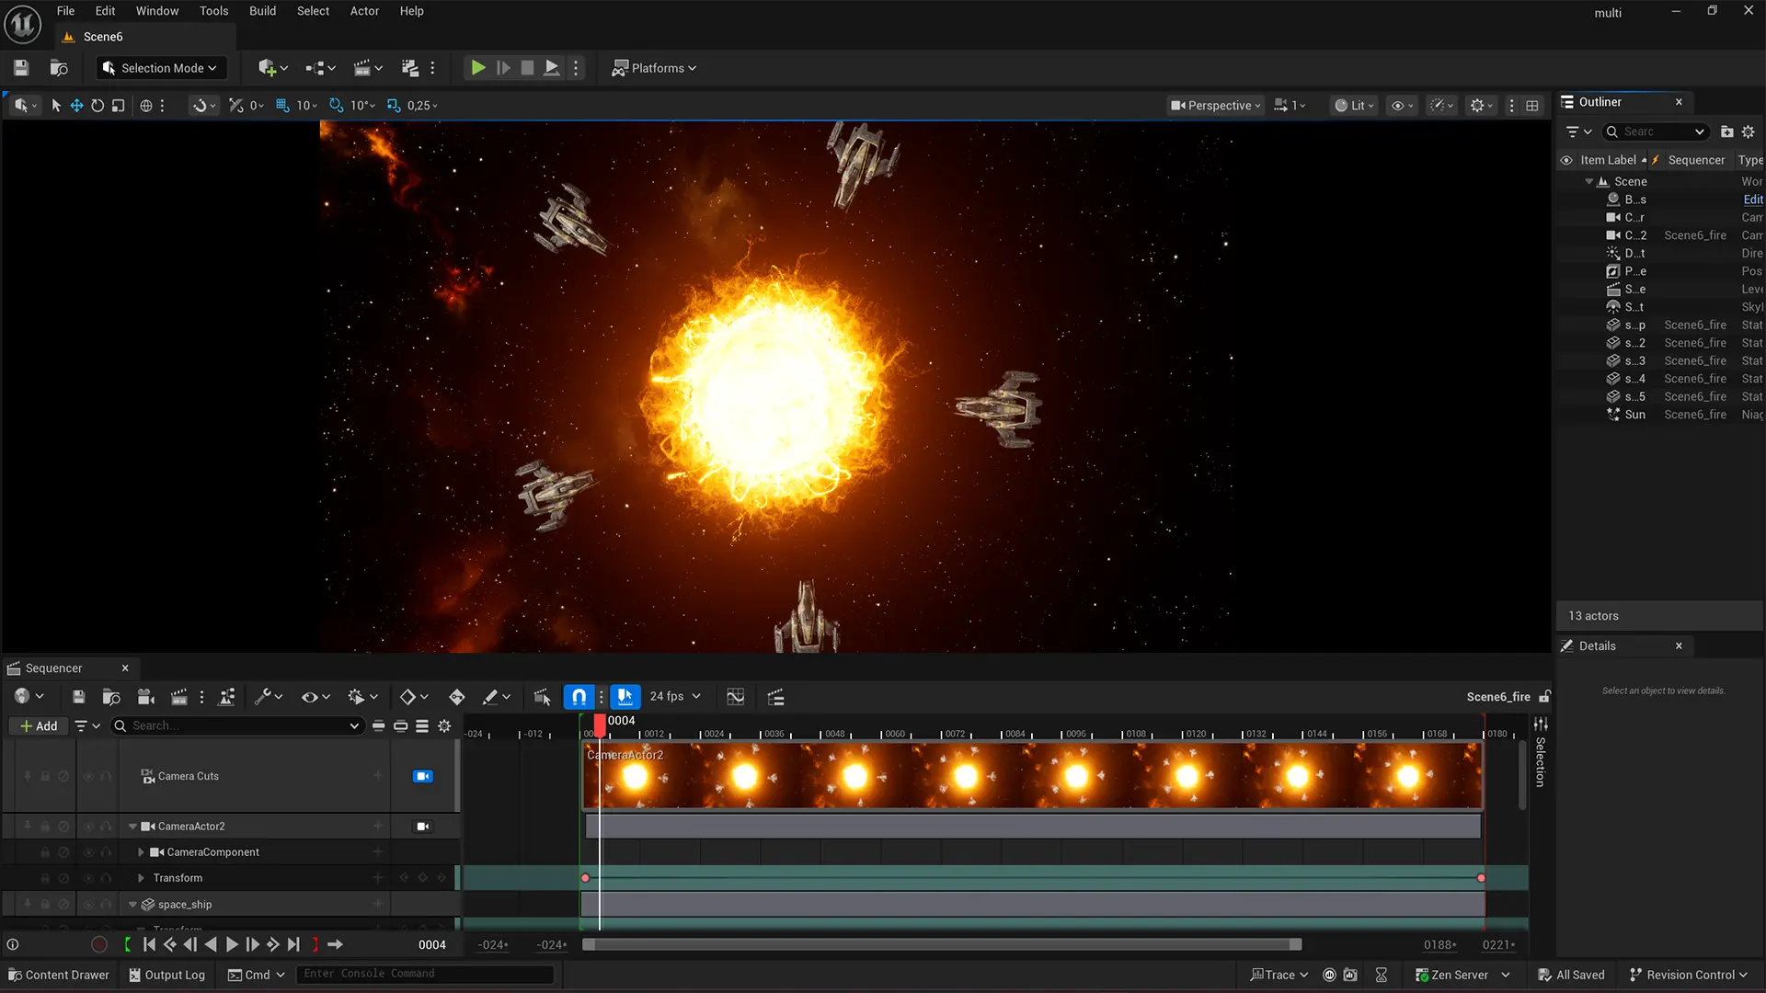
Task: Click the Save current level icon
Action: pyautogui.click(x=21, y=68)
